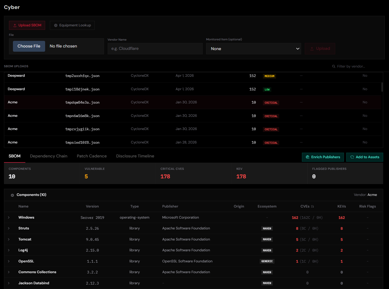Click the globe icon on Equipment Lookup
Viewport: 389px width, 289px height.
coord(56,25)
